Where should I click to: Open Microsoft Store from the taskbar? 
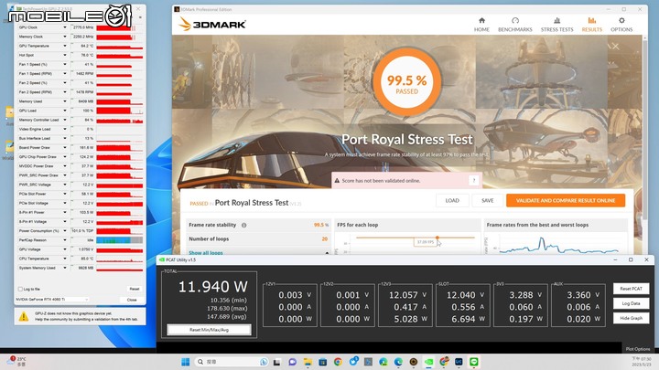point(323,362)
